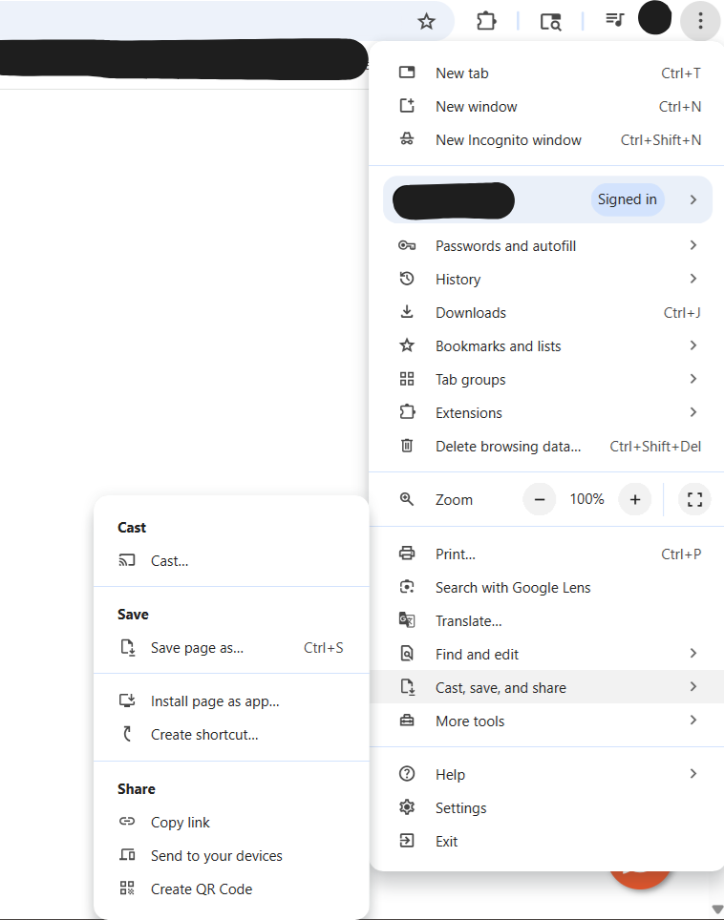Click the scrollbar down arrow at bottom

pos(716,910)
